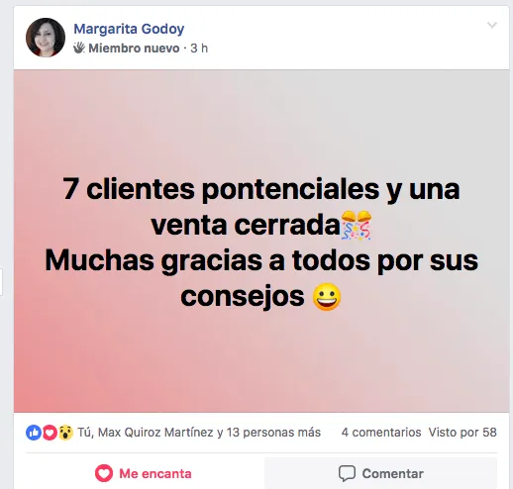The image size is (513, 489).
Task: Click the Wow surprised reaction icon
Action: [x=65, y=433]
